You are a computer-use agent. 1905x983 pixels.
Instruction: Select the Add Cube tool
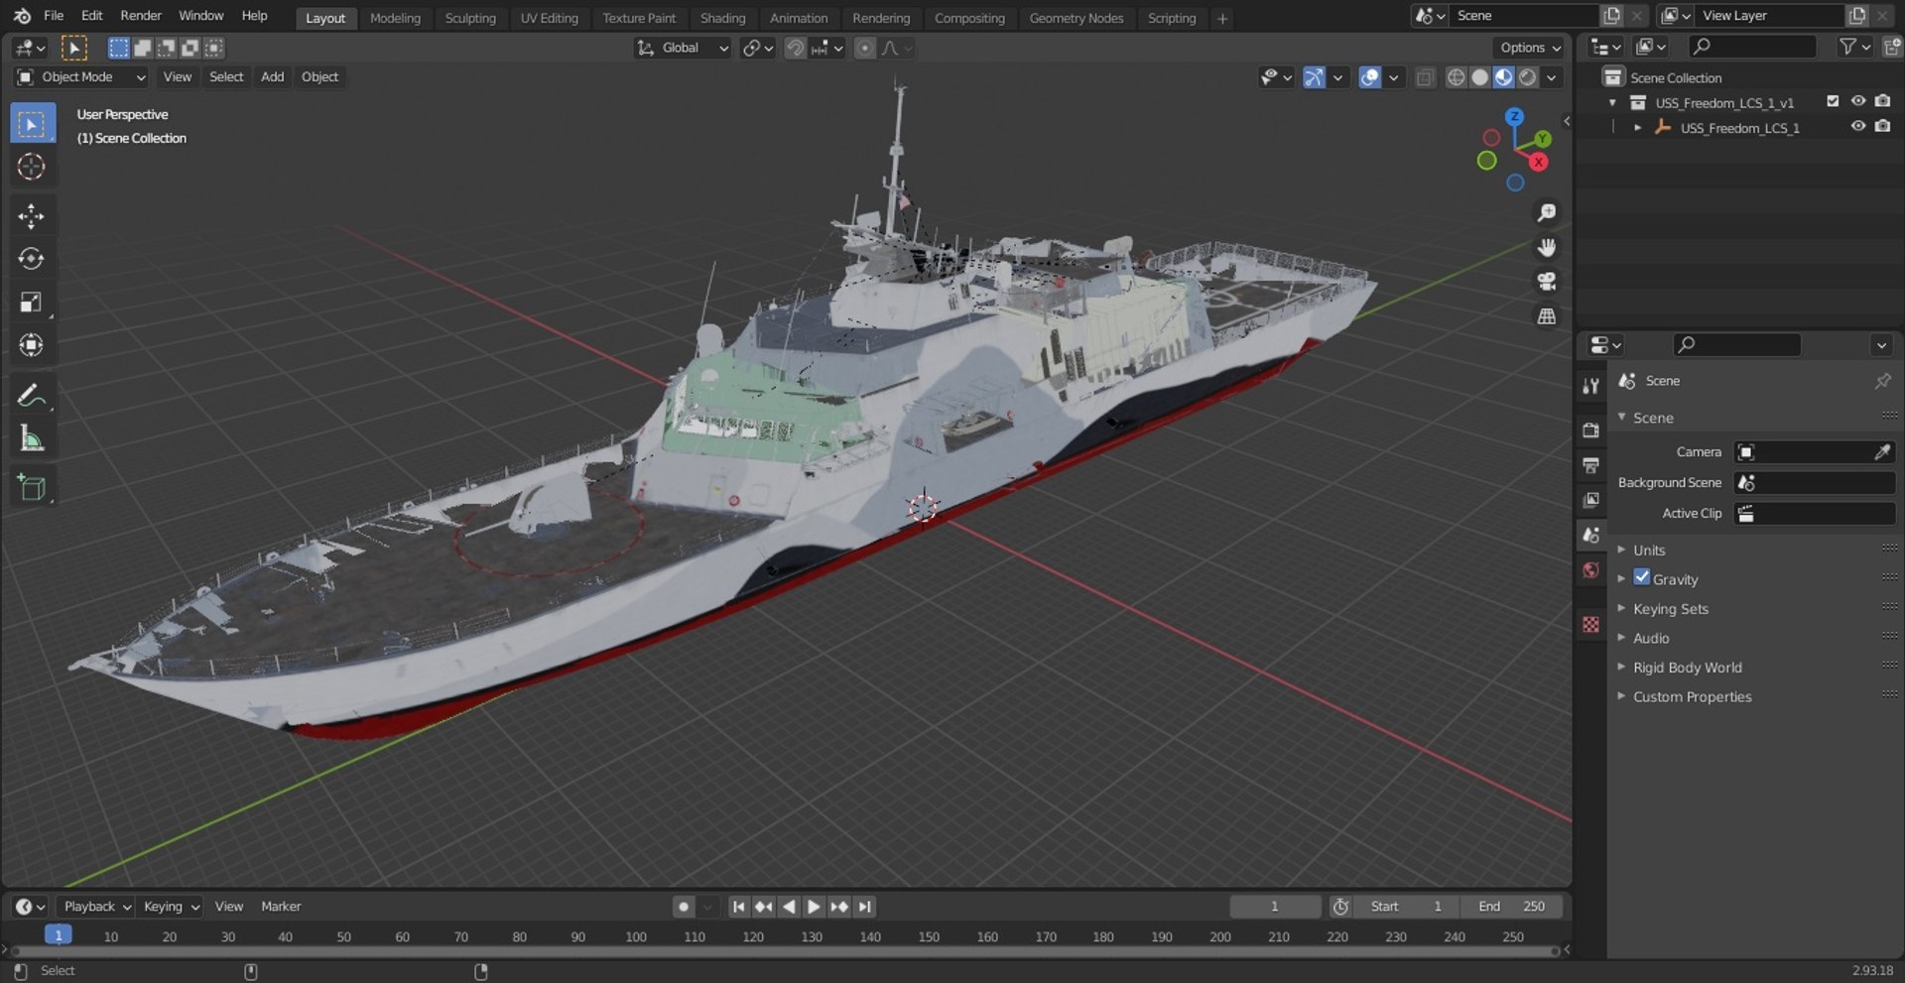(32, 487)
